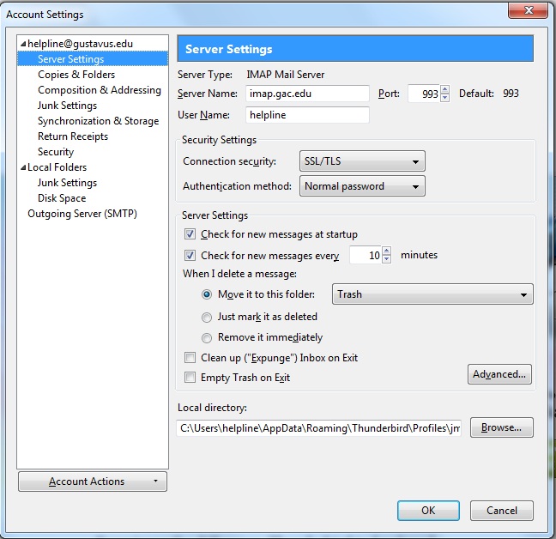Open the Account Actions menu
Image resolution: width=556 pixels, height=539 pixels.
coord(93,481)
